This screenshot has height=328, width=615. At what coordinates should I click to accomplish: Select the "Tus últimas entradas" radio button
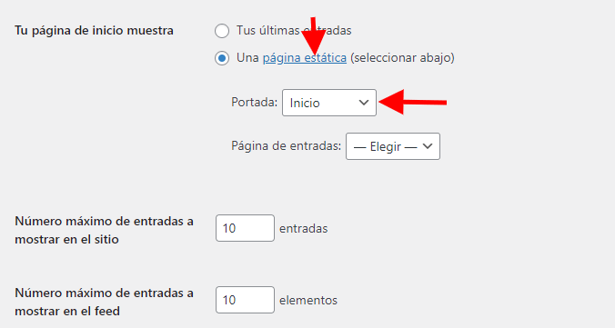click(222, 31)
